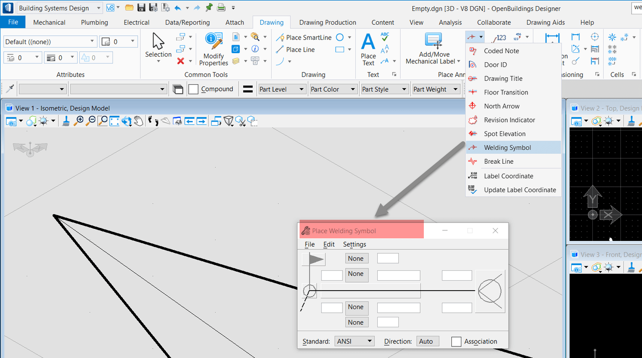The height and width of the screenshot is (358, 642).
Task: Click the Direction Auto button
Action: click(428, 341)
